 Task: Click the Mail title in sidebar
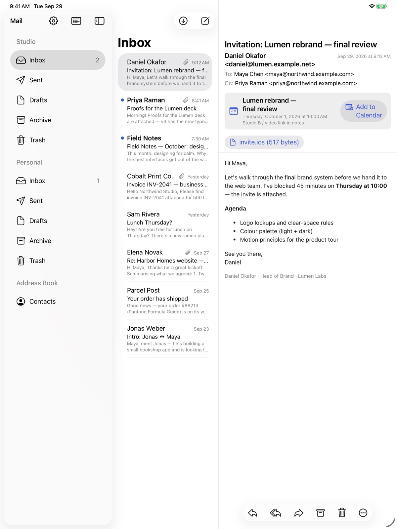point(16,21)
